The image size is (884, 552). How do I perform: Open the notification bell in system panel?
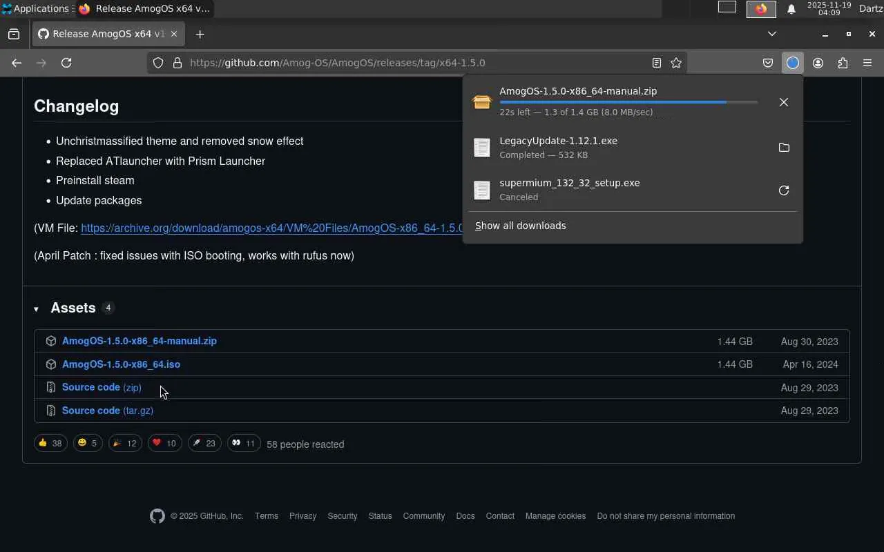point(791,9)
